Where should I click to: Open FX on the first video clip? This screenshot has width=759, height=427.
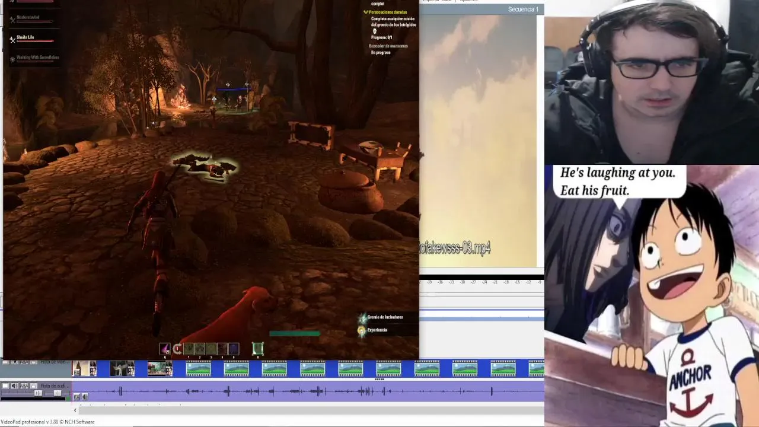point(76,372)
